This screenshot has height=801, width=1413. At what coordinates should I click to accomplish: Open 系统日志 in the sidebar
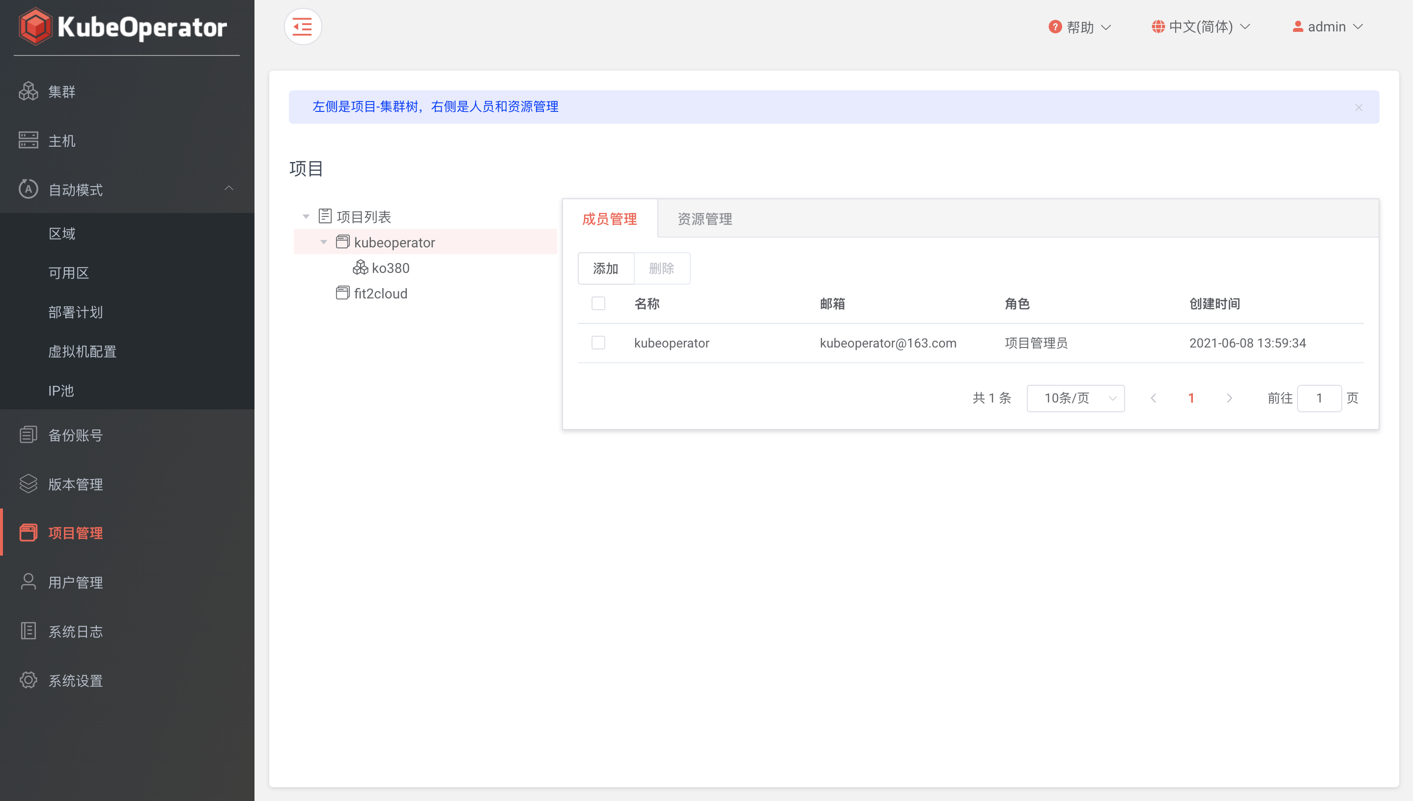pos(127,631)
